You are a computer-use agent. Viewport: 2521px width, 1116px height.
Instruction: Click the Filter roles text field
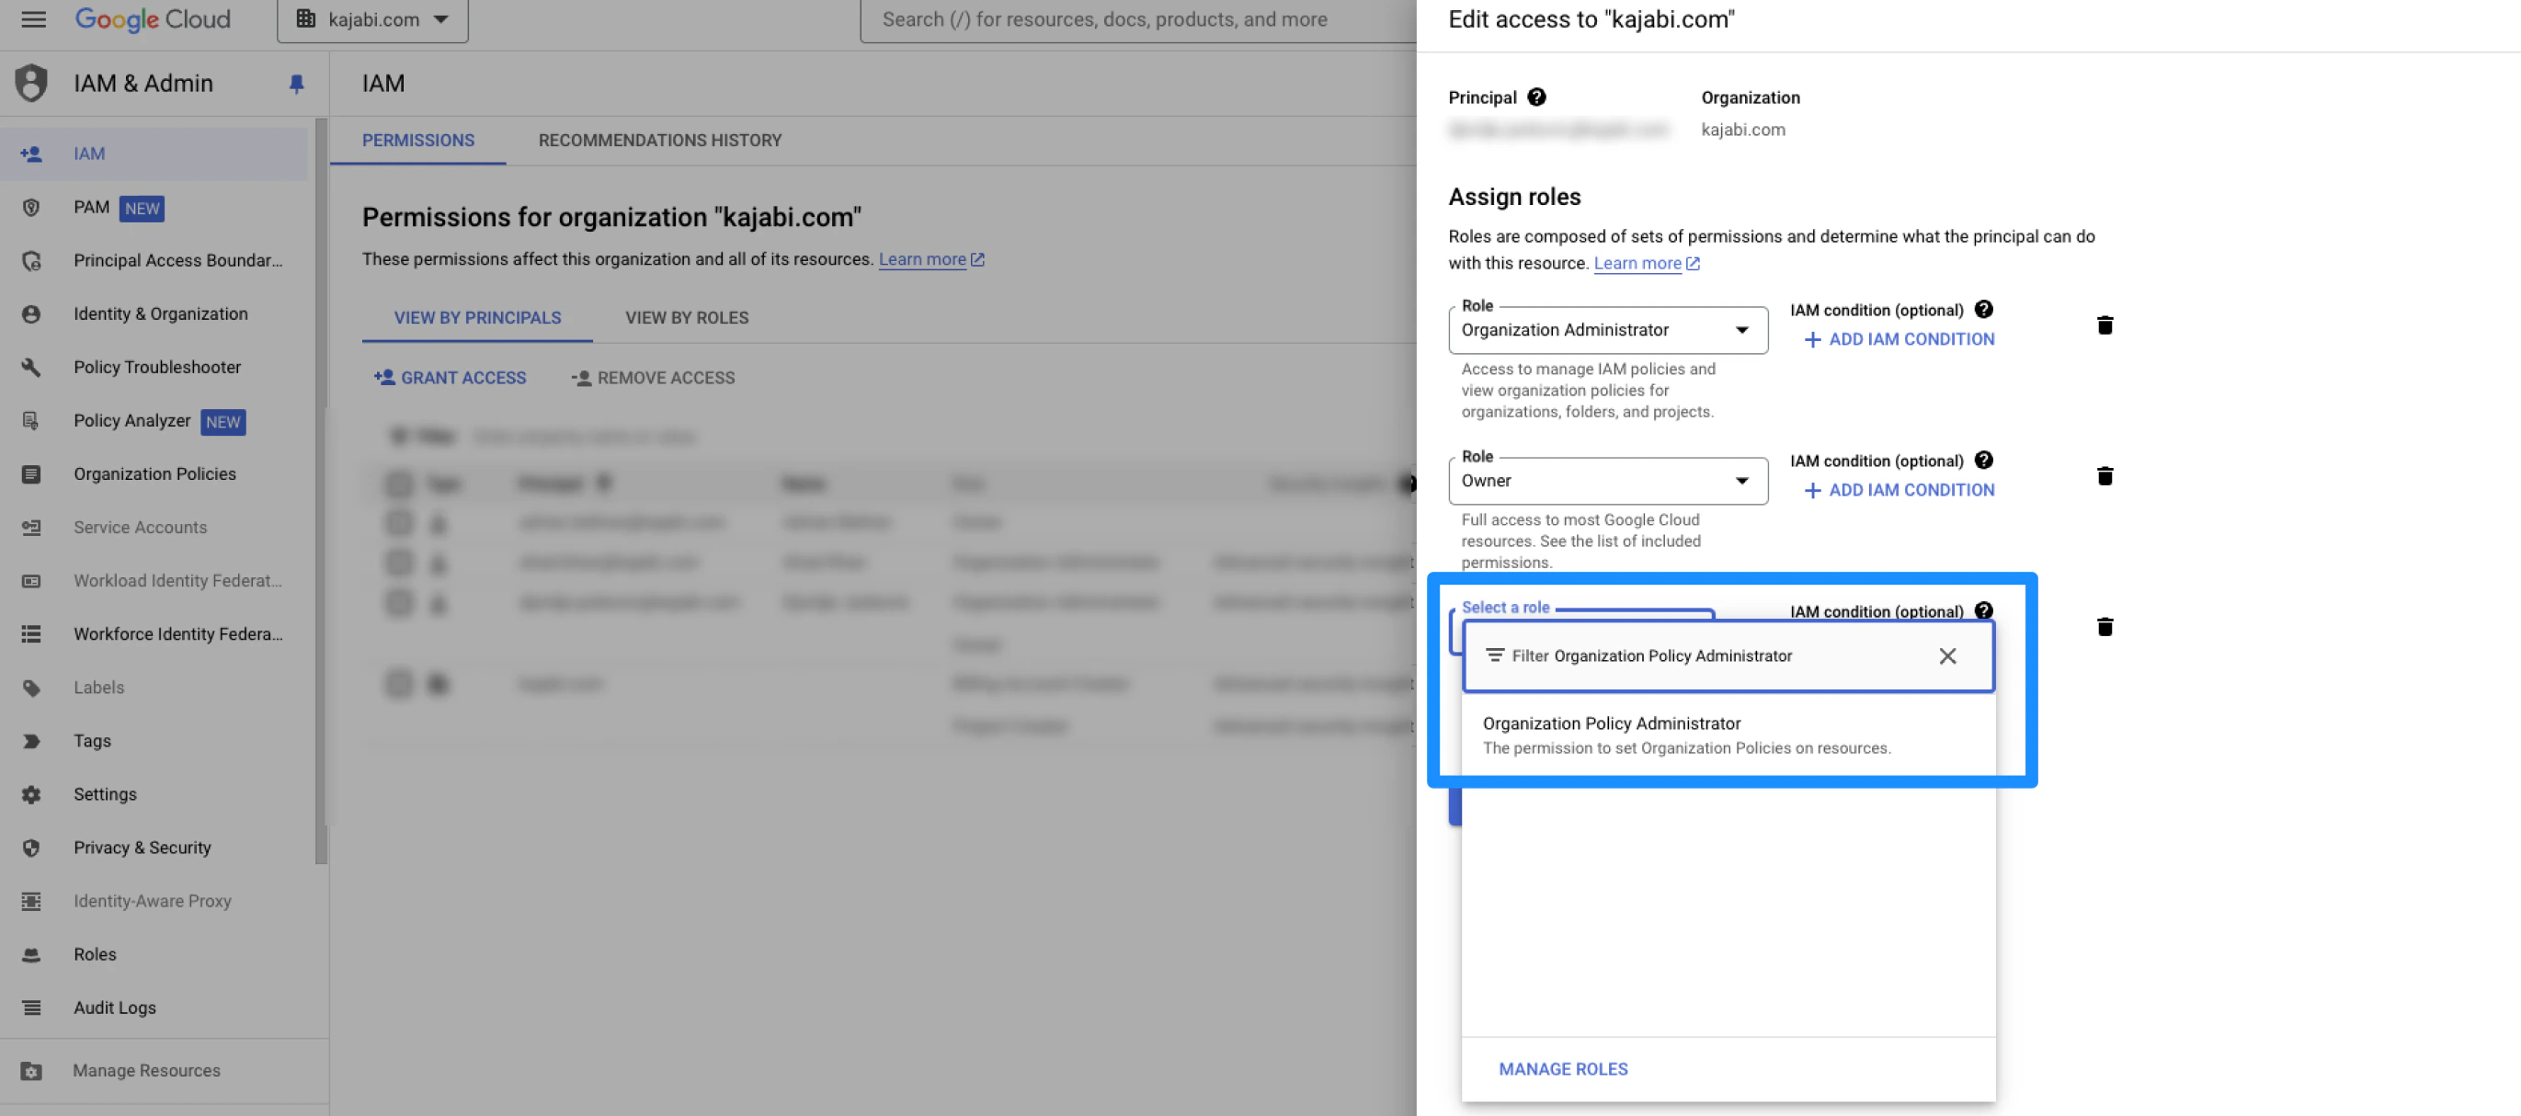coord(1703,656)
